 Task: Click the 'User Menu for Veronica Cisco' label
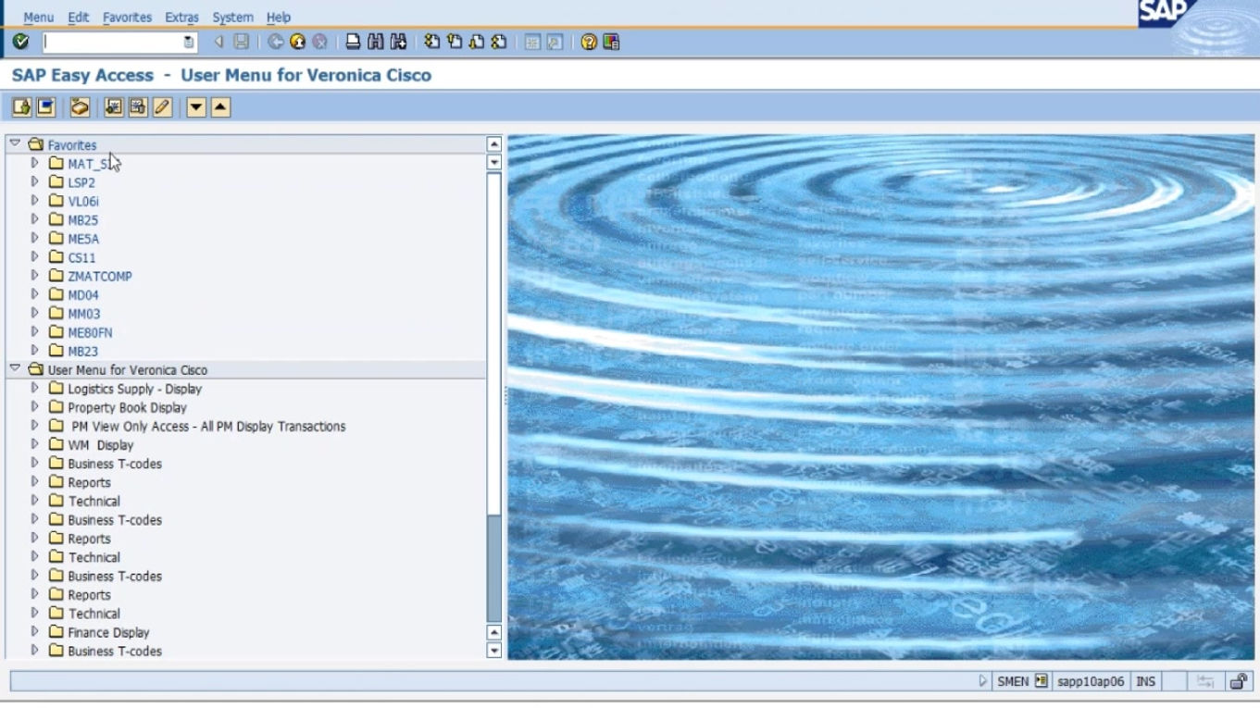point(128,370)
